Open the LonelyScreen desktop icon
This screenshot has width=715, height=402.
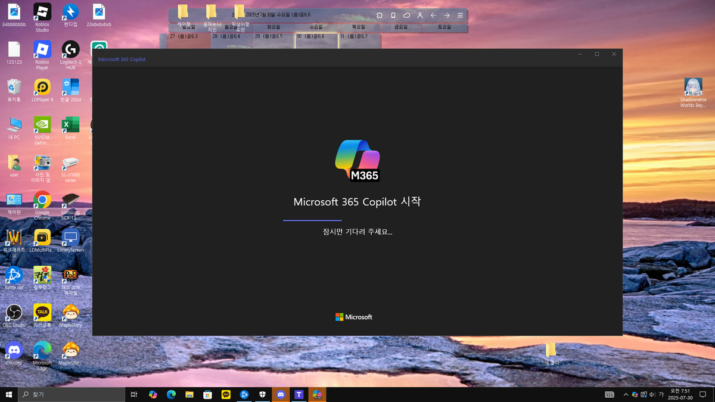pos(70,241)
